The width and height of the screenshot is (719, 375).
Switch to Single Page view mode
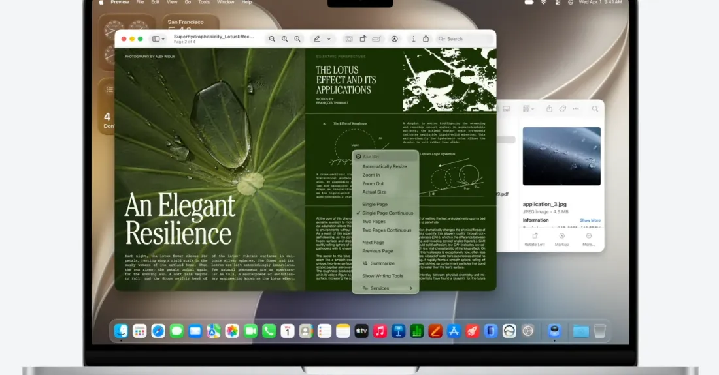(x=375, y=204)
